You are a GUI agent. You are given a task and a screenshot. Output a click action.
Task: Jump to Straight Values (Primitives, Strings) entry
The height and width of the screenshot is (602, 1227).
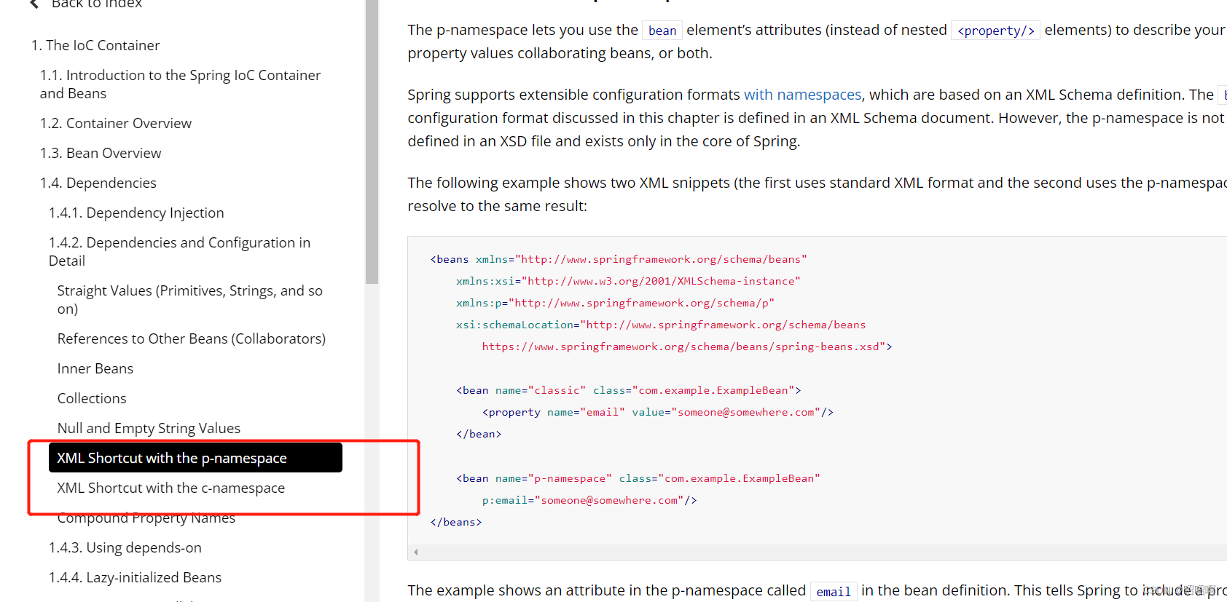(189, 299)
